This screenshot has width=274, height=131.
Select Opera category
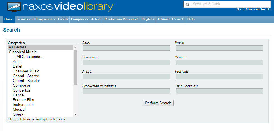[40, 114]
